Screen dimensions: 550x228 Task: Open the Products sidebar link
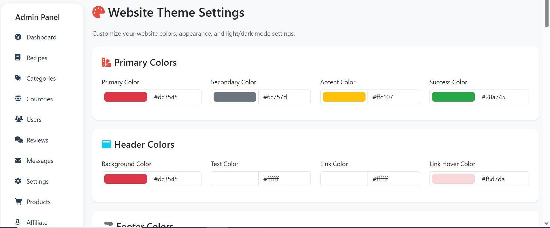(x=38, y=202)
